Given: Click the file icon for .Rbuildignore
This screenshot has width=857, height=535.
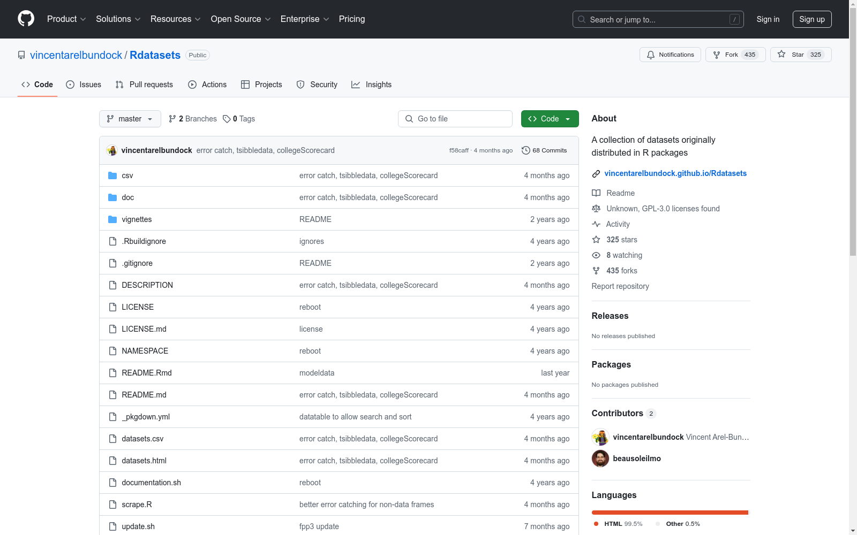Looking at the screenshot, I should point(112,241).
